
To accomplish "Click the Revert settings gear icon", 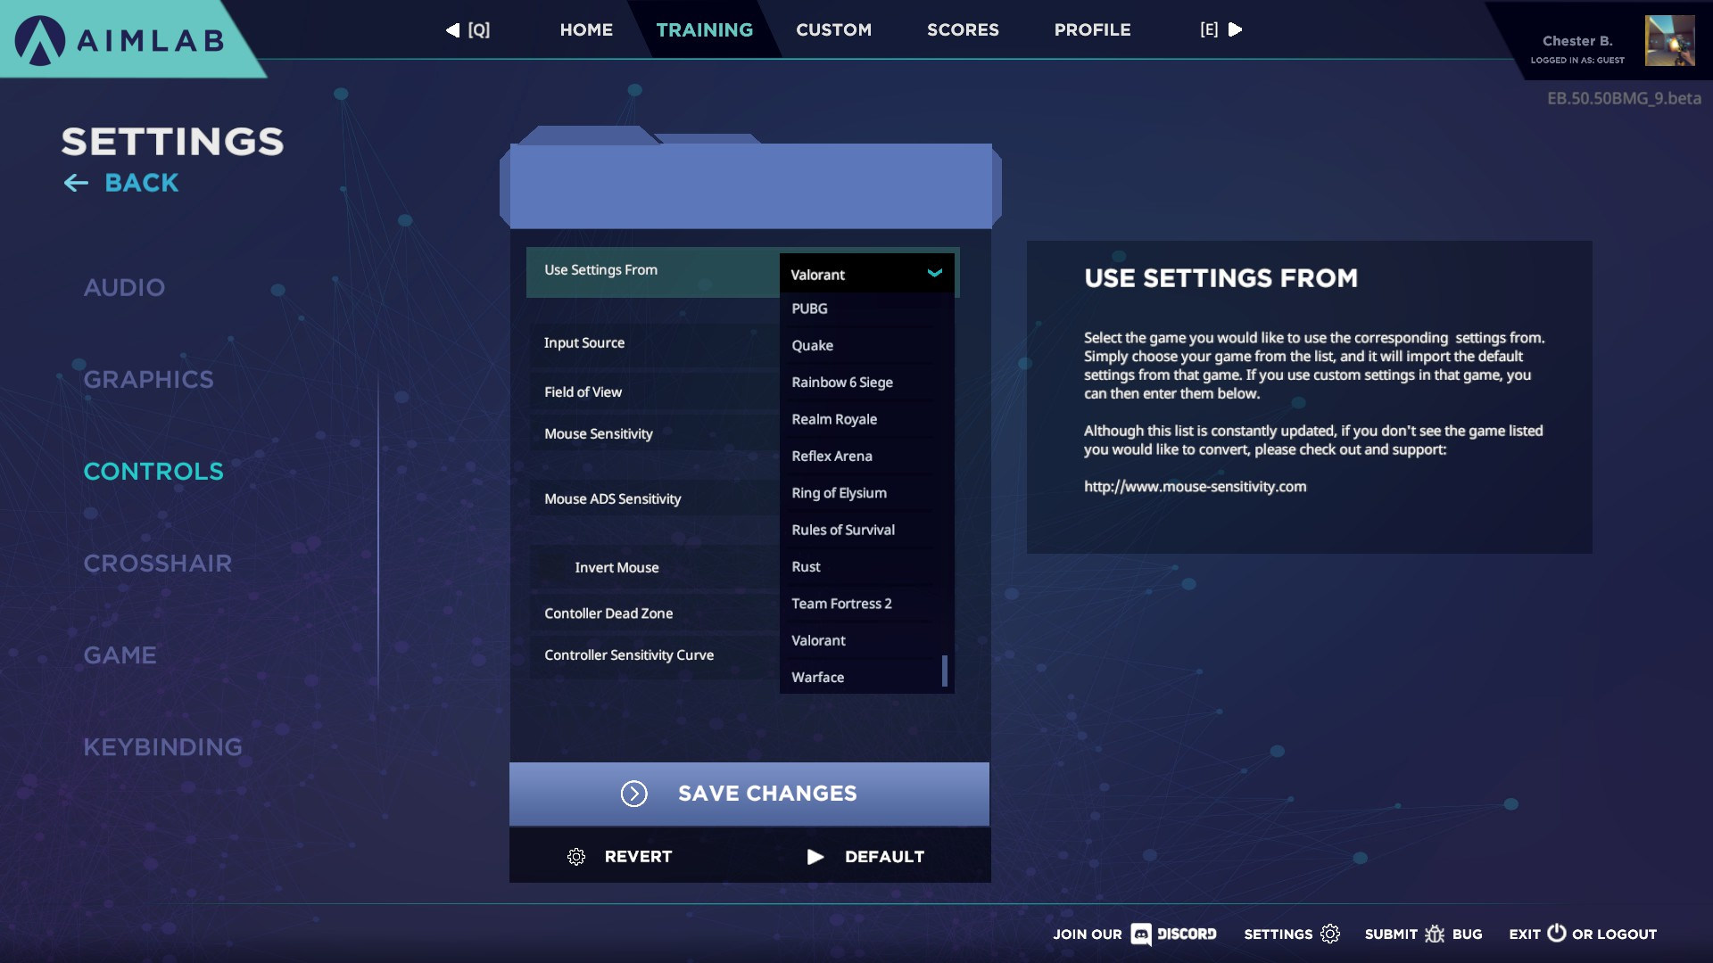I will click(x=576, y=856).
